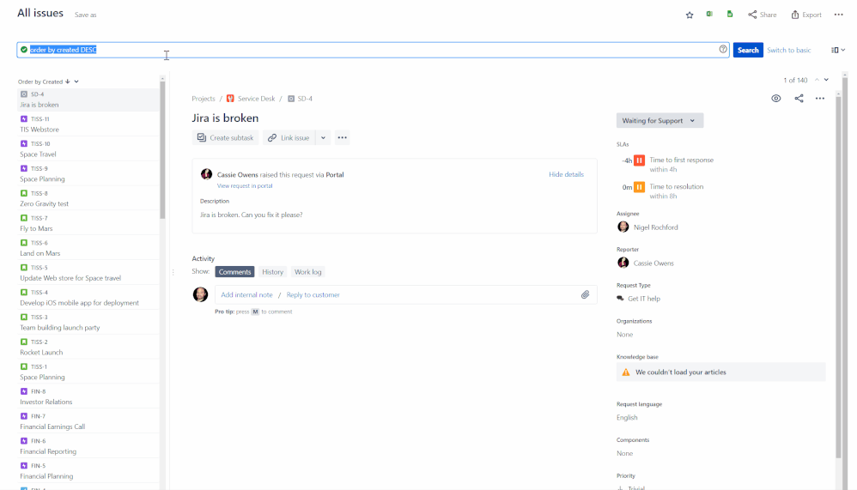Click the blue Search button
Screen dimensions: 857x490
[x=748, y=50]
